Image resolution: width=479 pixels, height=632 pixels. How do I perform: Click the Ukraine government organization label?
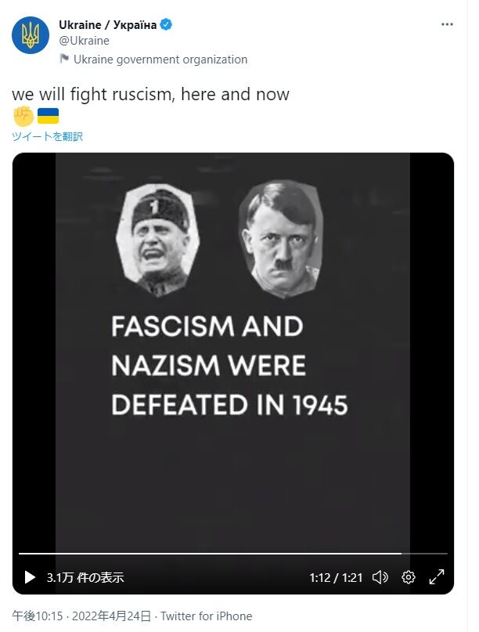160,60
